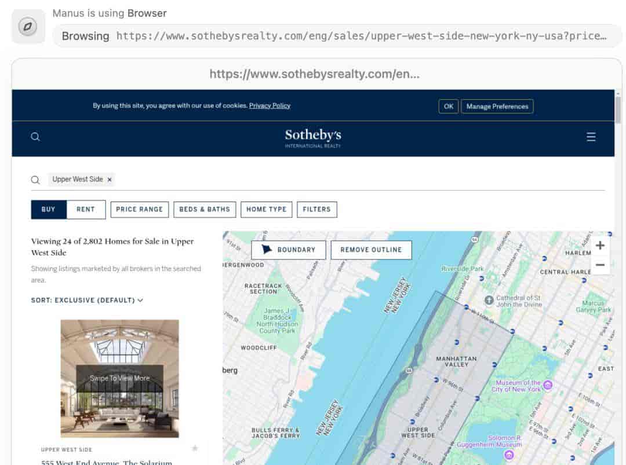
Task: Open the Home Type filter menu
Action: pyautogui.click(x=266, y=210)
